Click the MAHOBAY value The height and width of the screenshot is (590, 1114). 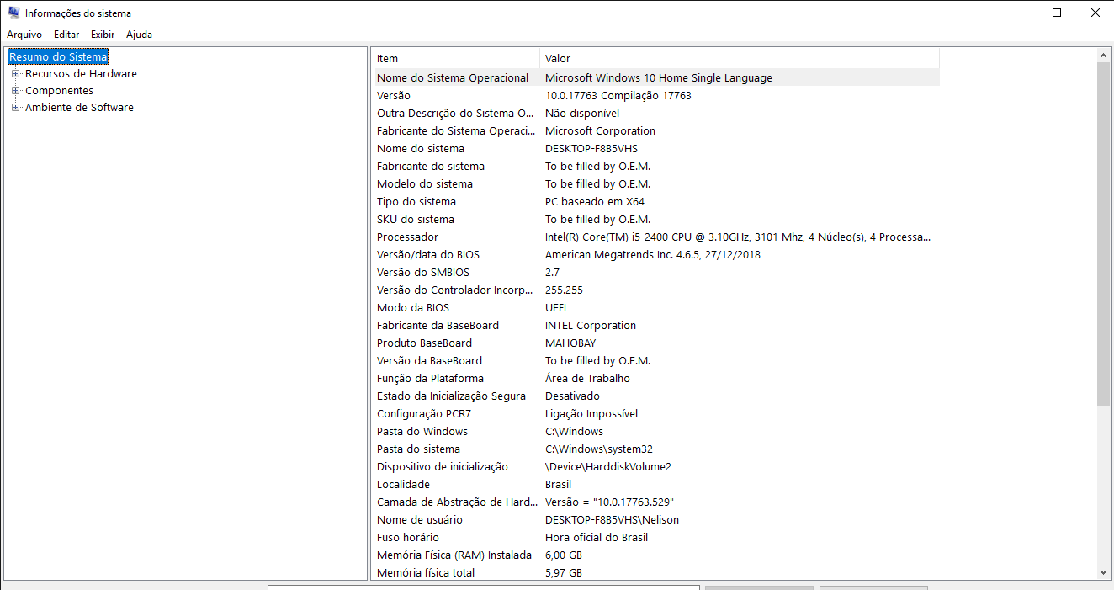tap(570, 343)
